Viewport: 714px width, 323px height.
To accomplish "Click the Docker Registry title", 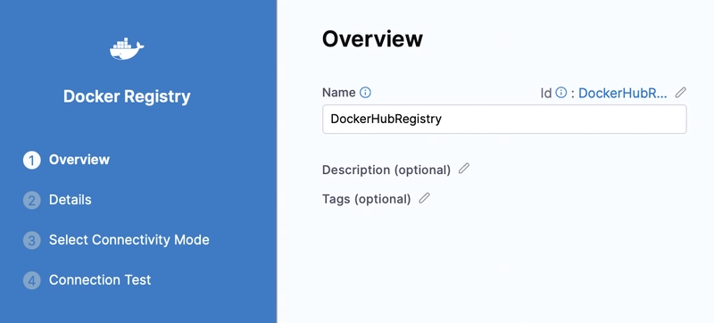I will [127, 96].
